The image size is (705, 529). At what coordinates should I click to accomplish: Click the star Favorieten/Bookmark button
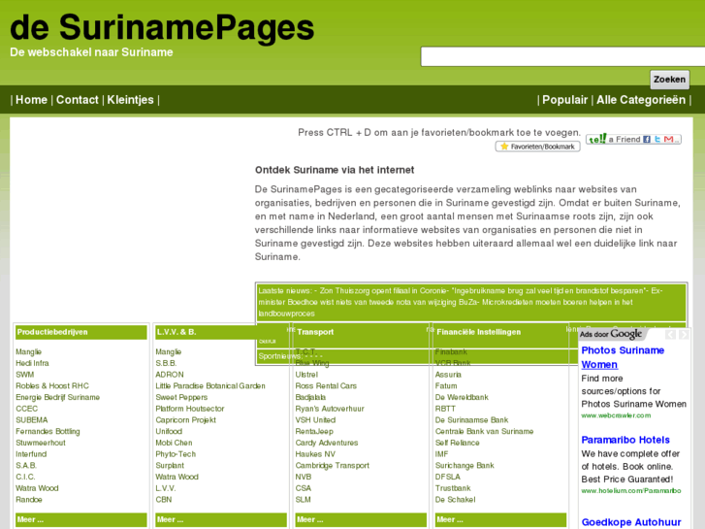pyautogui.click(x=538, y=147)
